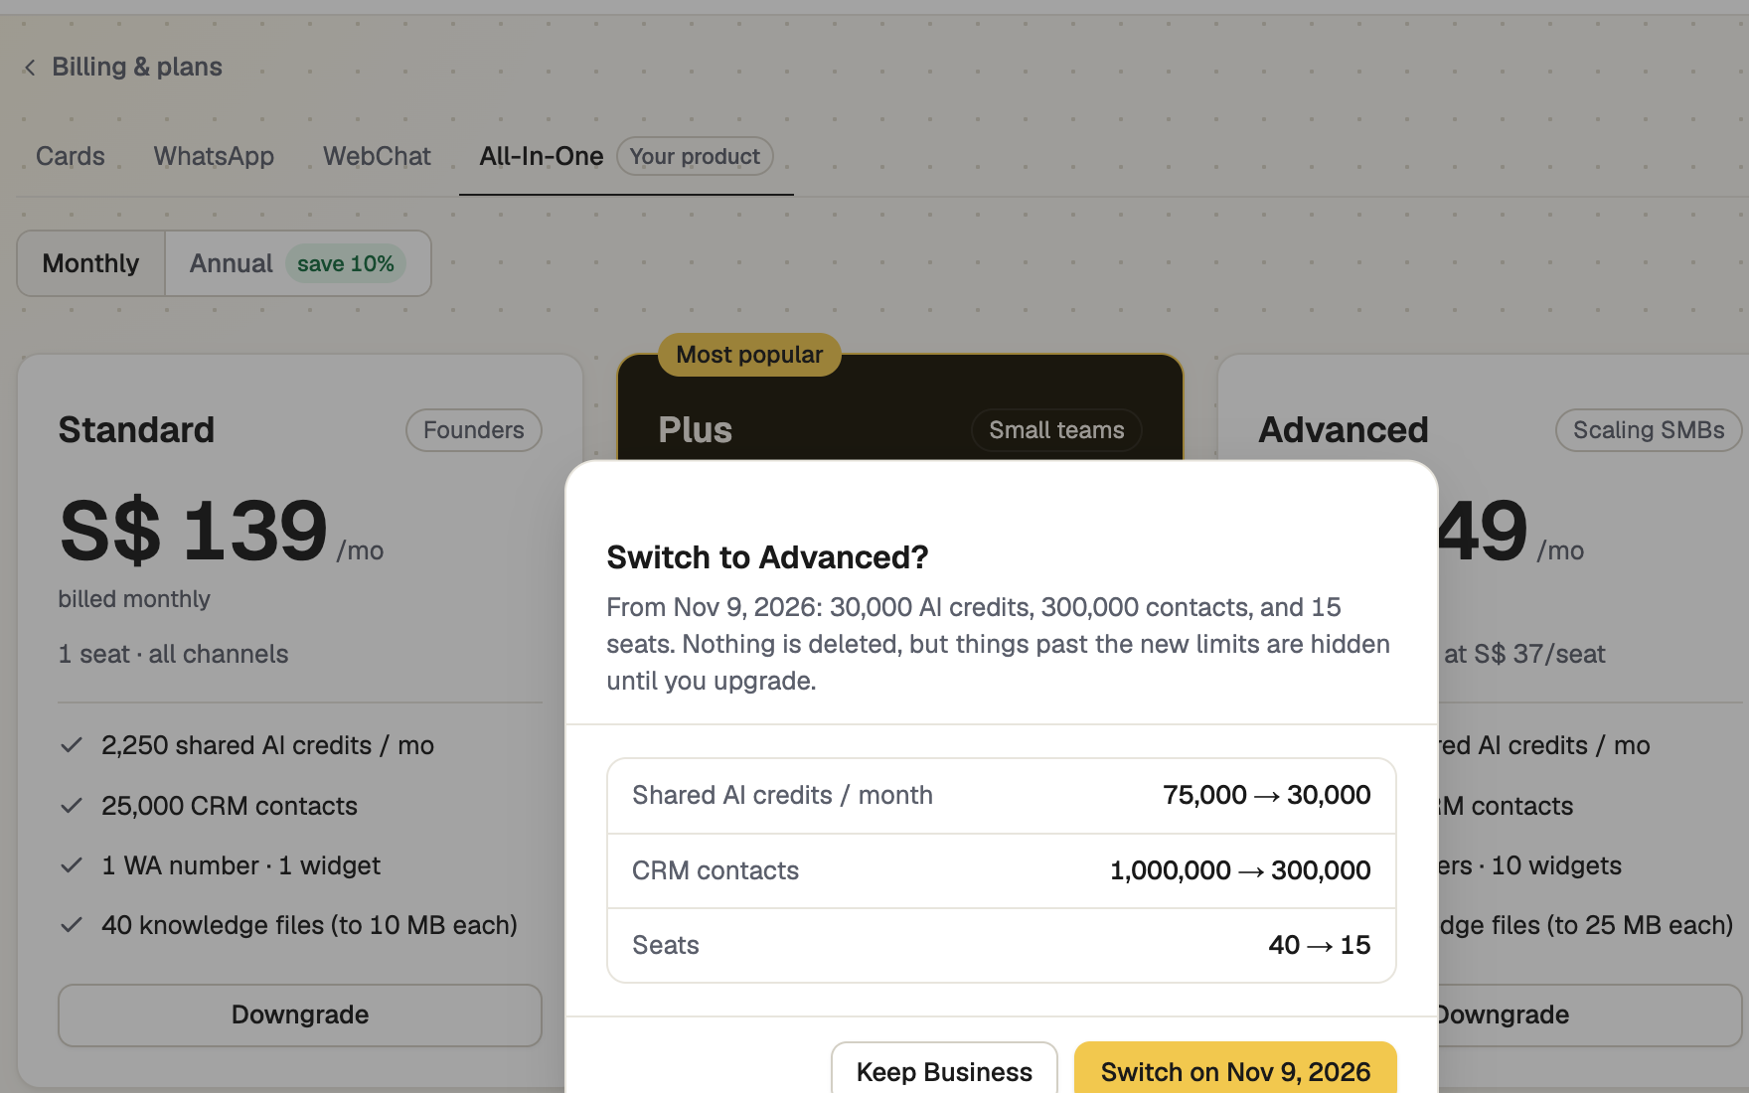Click the 'Shared AI credits / month' row label
The height and width of the screenshot is (1093, 1749).
(782, 795)
